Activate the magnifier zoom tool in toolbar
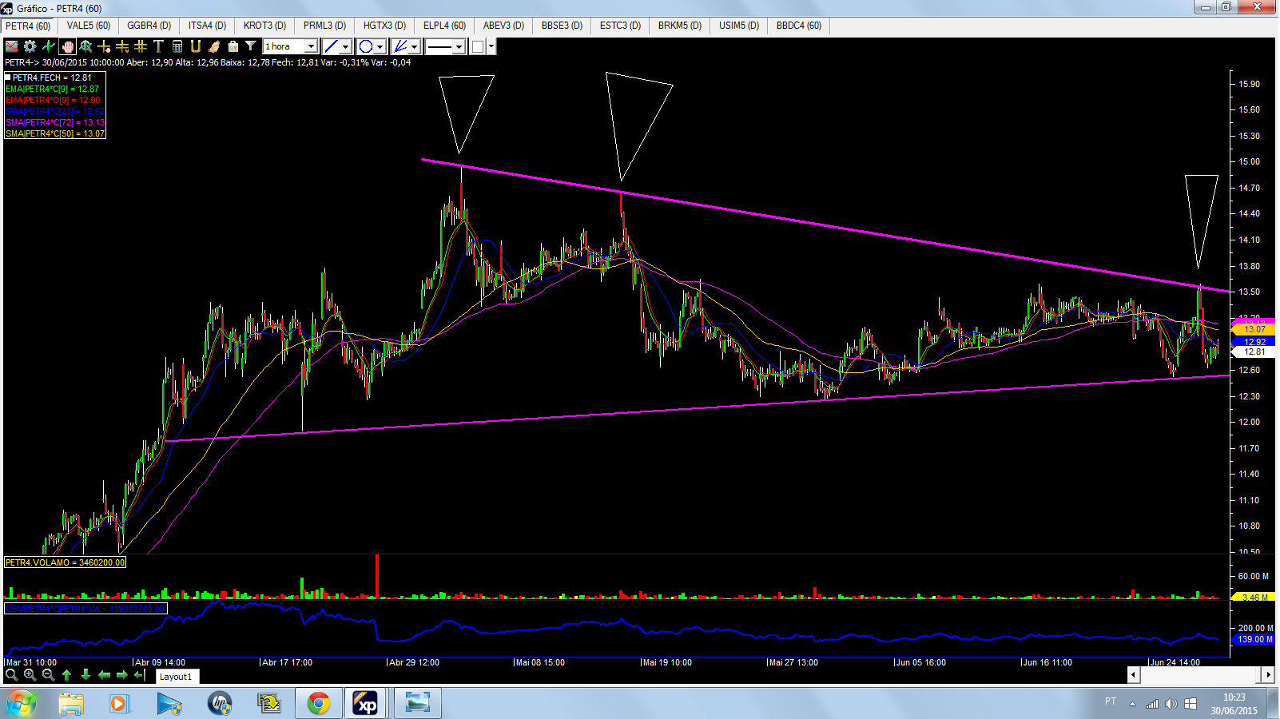The height and width of the screenshot is (719, 1280). click(85, 46)
